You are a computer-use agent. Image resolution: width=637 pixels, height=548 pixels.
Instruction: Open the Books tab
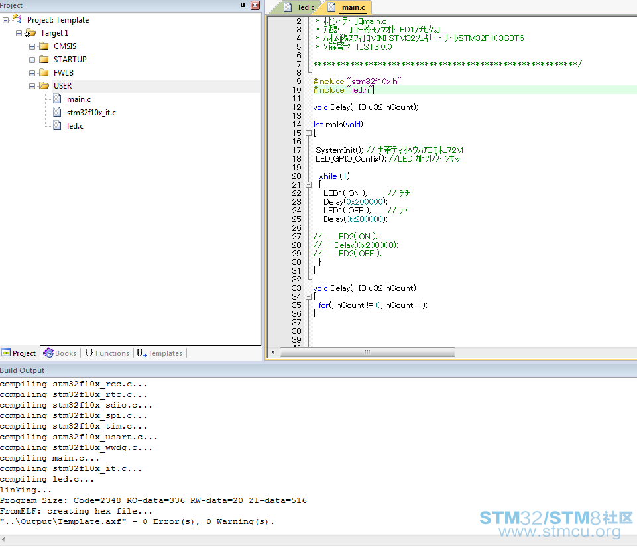coord(60,353)
